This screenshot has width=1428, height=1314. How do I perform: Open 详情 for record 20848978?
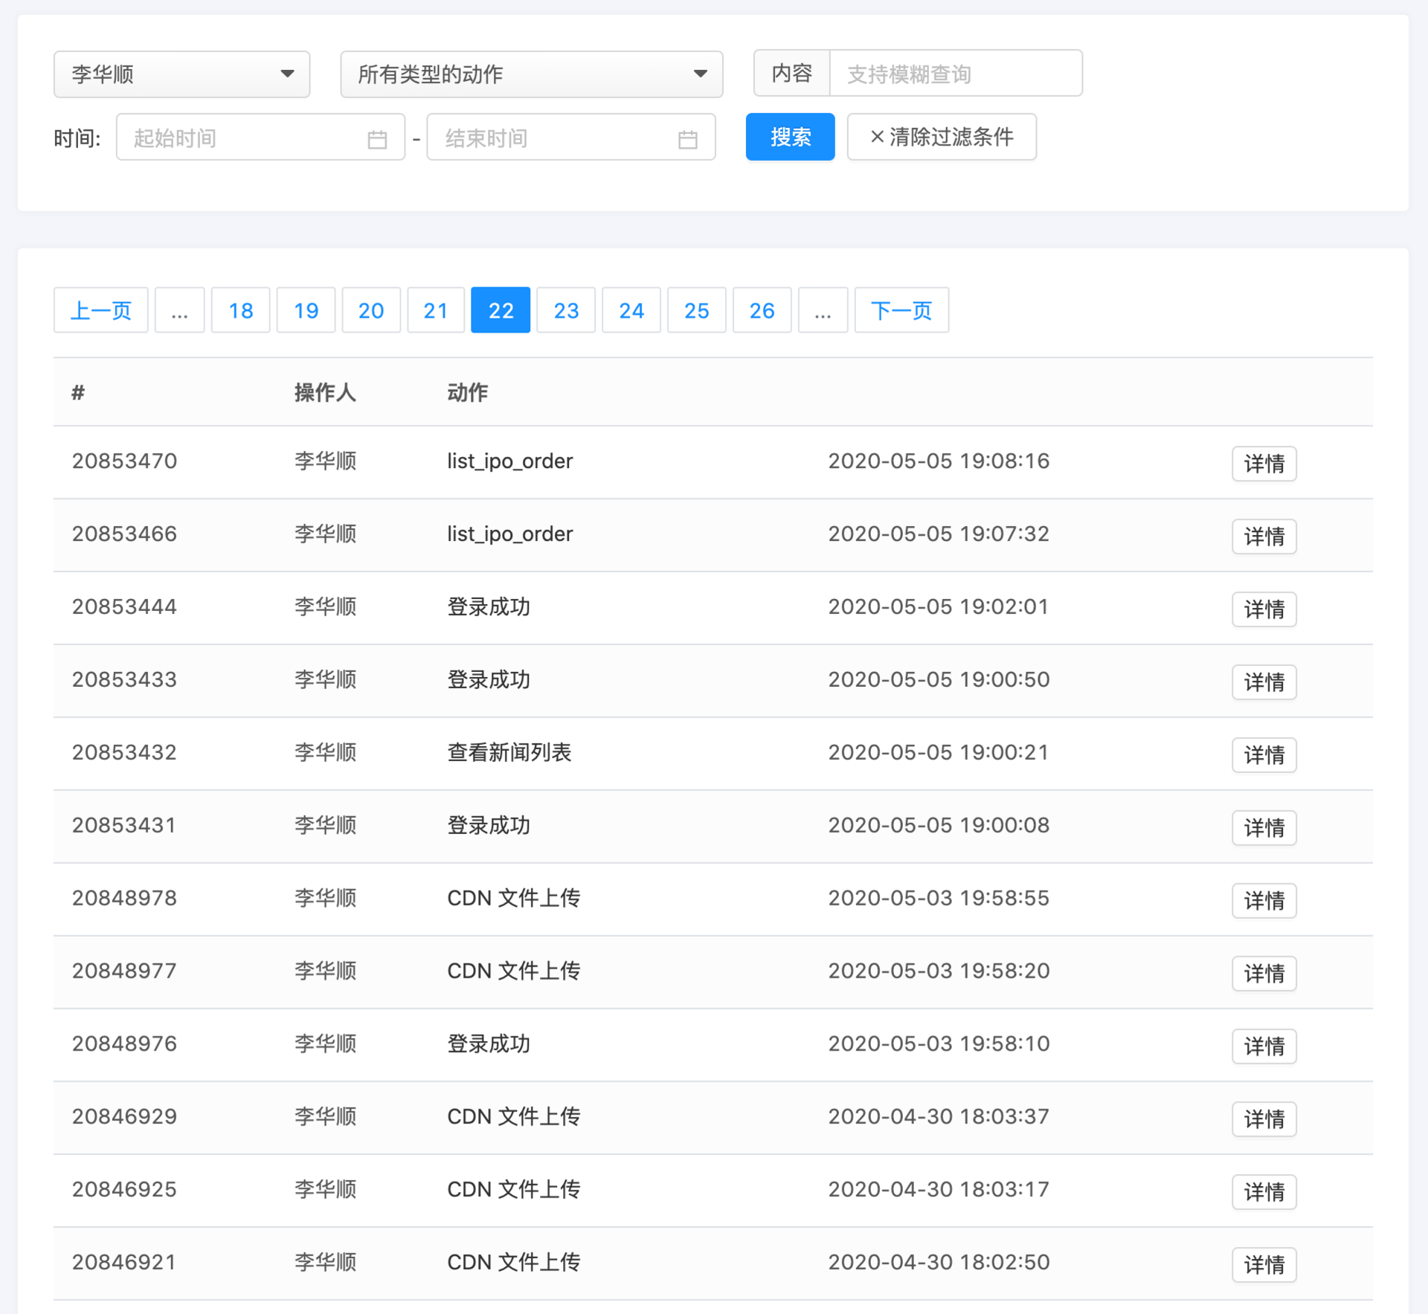(x=1264, y=901)
